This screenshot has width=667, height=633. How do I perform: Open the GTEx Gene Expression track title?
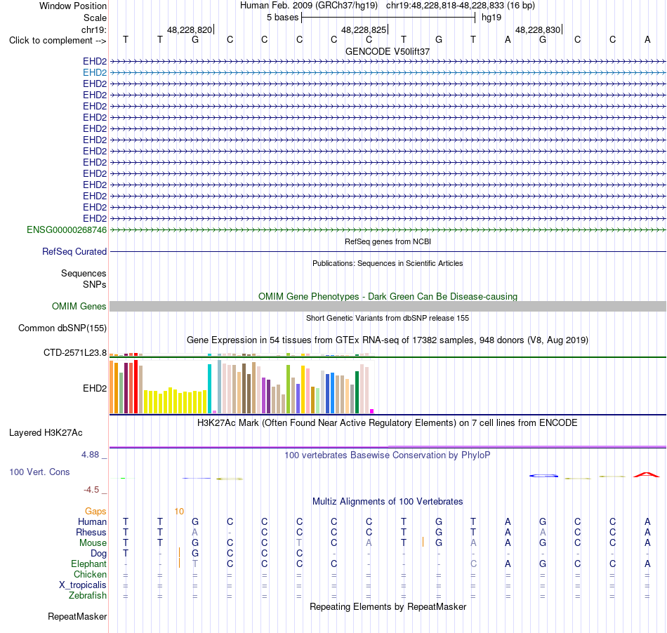pos(388,340)
